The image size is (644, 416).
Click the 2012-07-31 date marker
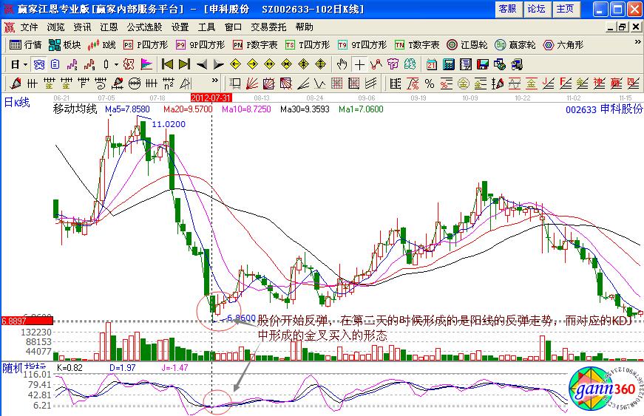(211, 97)
